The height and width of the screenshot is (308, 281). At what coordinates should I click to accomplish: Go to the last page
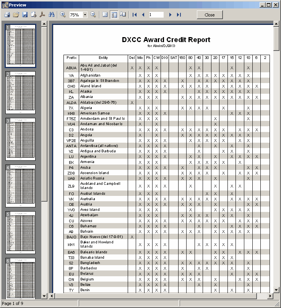coord(179,15)
